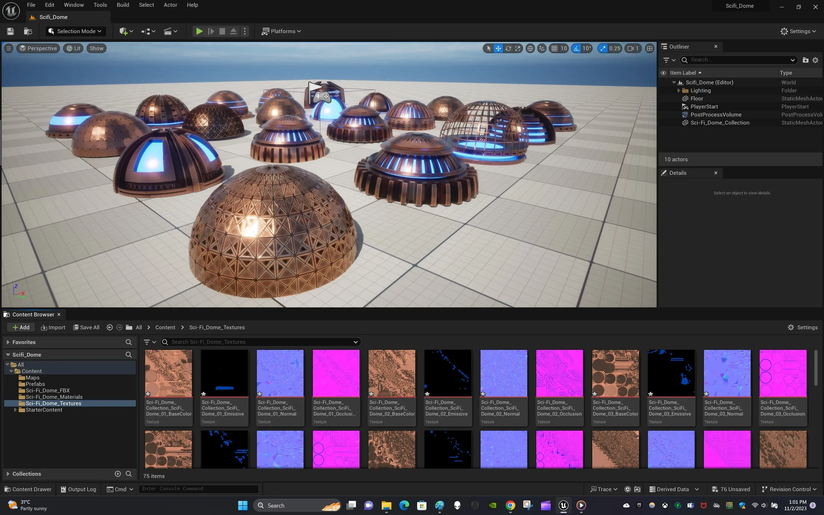Image resolution: width=824 pixels, height=515 pixels.
Task: Expand the Collections section
Action: pyautogui.click(x=8, y=474)
